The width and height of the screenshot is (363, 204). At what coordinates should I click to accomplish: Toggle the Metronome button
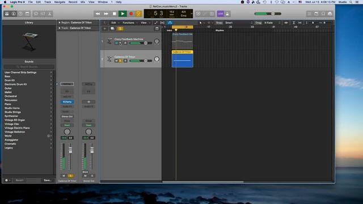click(227, 14)
